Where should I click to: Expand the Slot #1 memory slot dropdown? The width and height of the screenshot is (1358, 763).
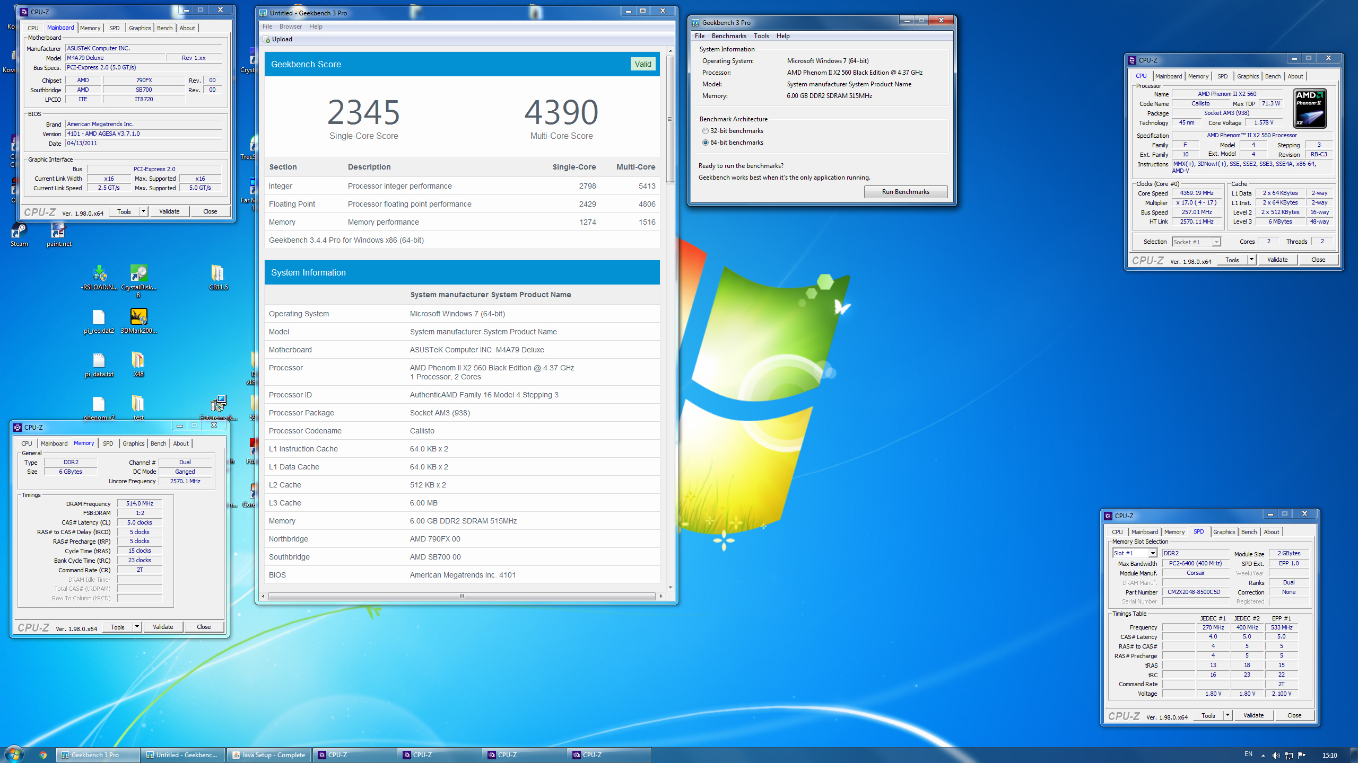click(1153, 553)
